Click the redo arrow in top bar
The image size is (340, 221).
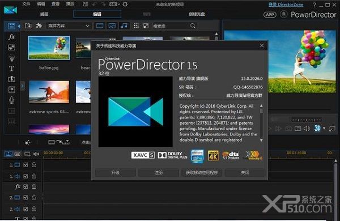click(x=104, y=5)
